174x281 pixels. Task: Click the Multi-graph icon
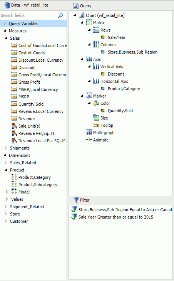pos(89,132)
